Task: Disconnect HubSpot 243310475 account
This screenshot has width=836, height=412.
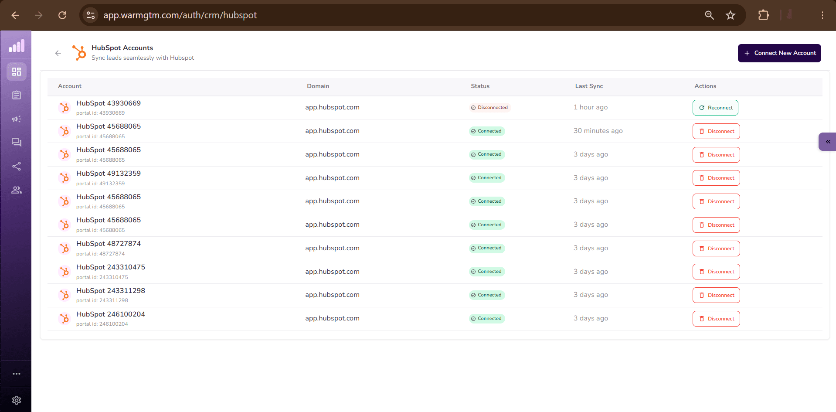Action: [x=716, y=272]
